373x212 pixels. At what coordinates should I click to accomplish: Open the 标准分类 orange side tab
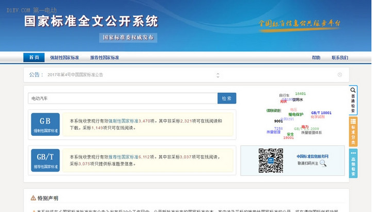coord(353,132)
